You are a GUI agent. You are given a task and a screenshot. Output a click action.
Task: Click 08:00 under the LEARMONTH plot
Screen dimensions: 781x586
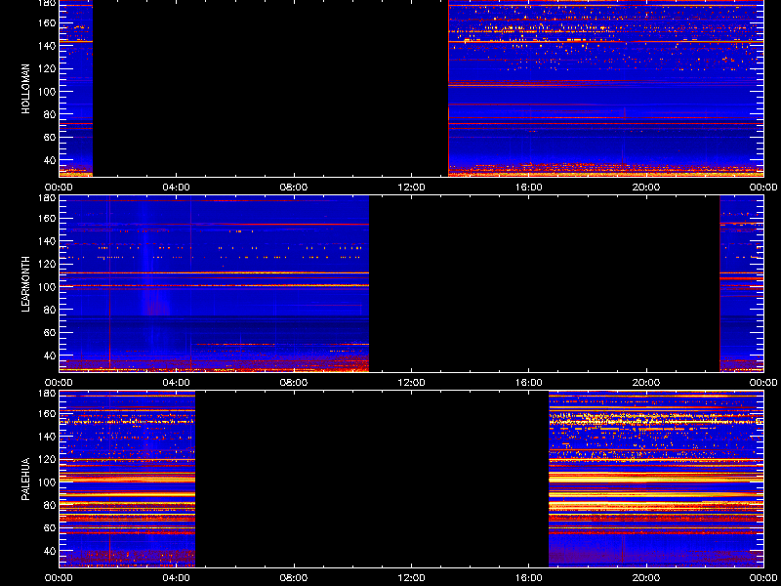click(x=294, y=383)
